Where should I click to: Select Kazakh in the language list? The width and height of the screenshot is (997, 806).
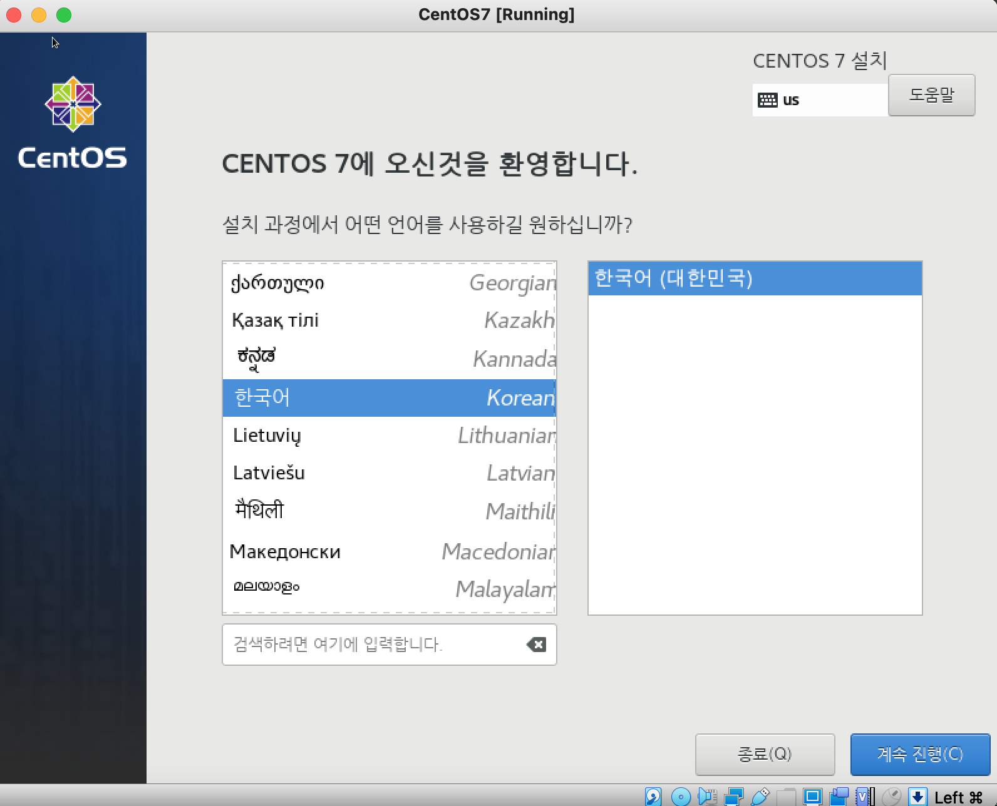390,320
